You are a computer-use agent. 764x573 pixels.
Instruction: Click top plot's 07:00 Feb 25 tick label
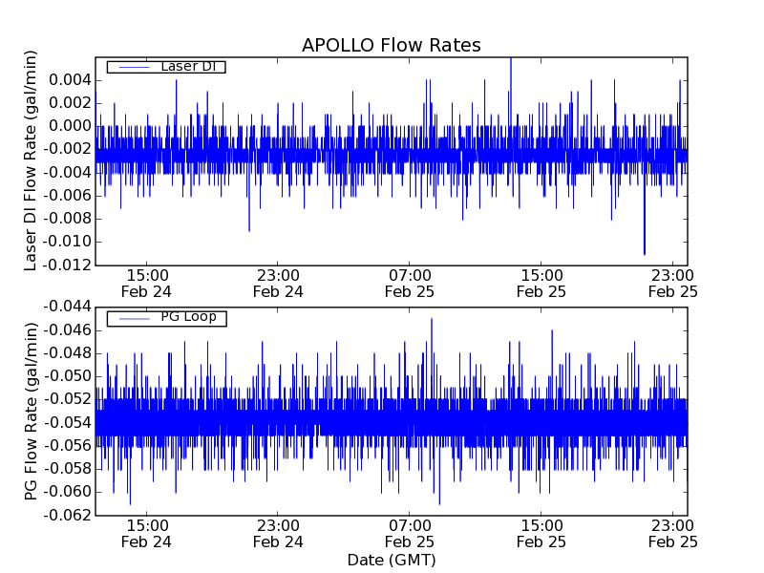[410, 284]
